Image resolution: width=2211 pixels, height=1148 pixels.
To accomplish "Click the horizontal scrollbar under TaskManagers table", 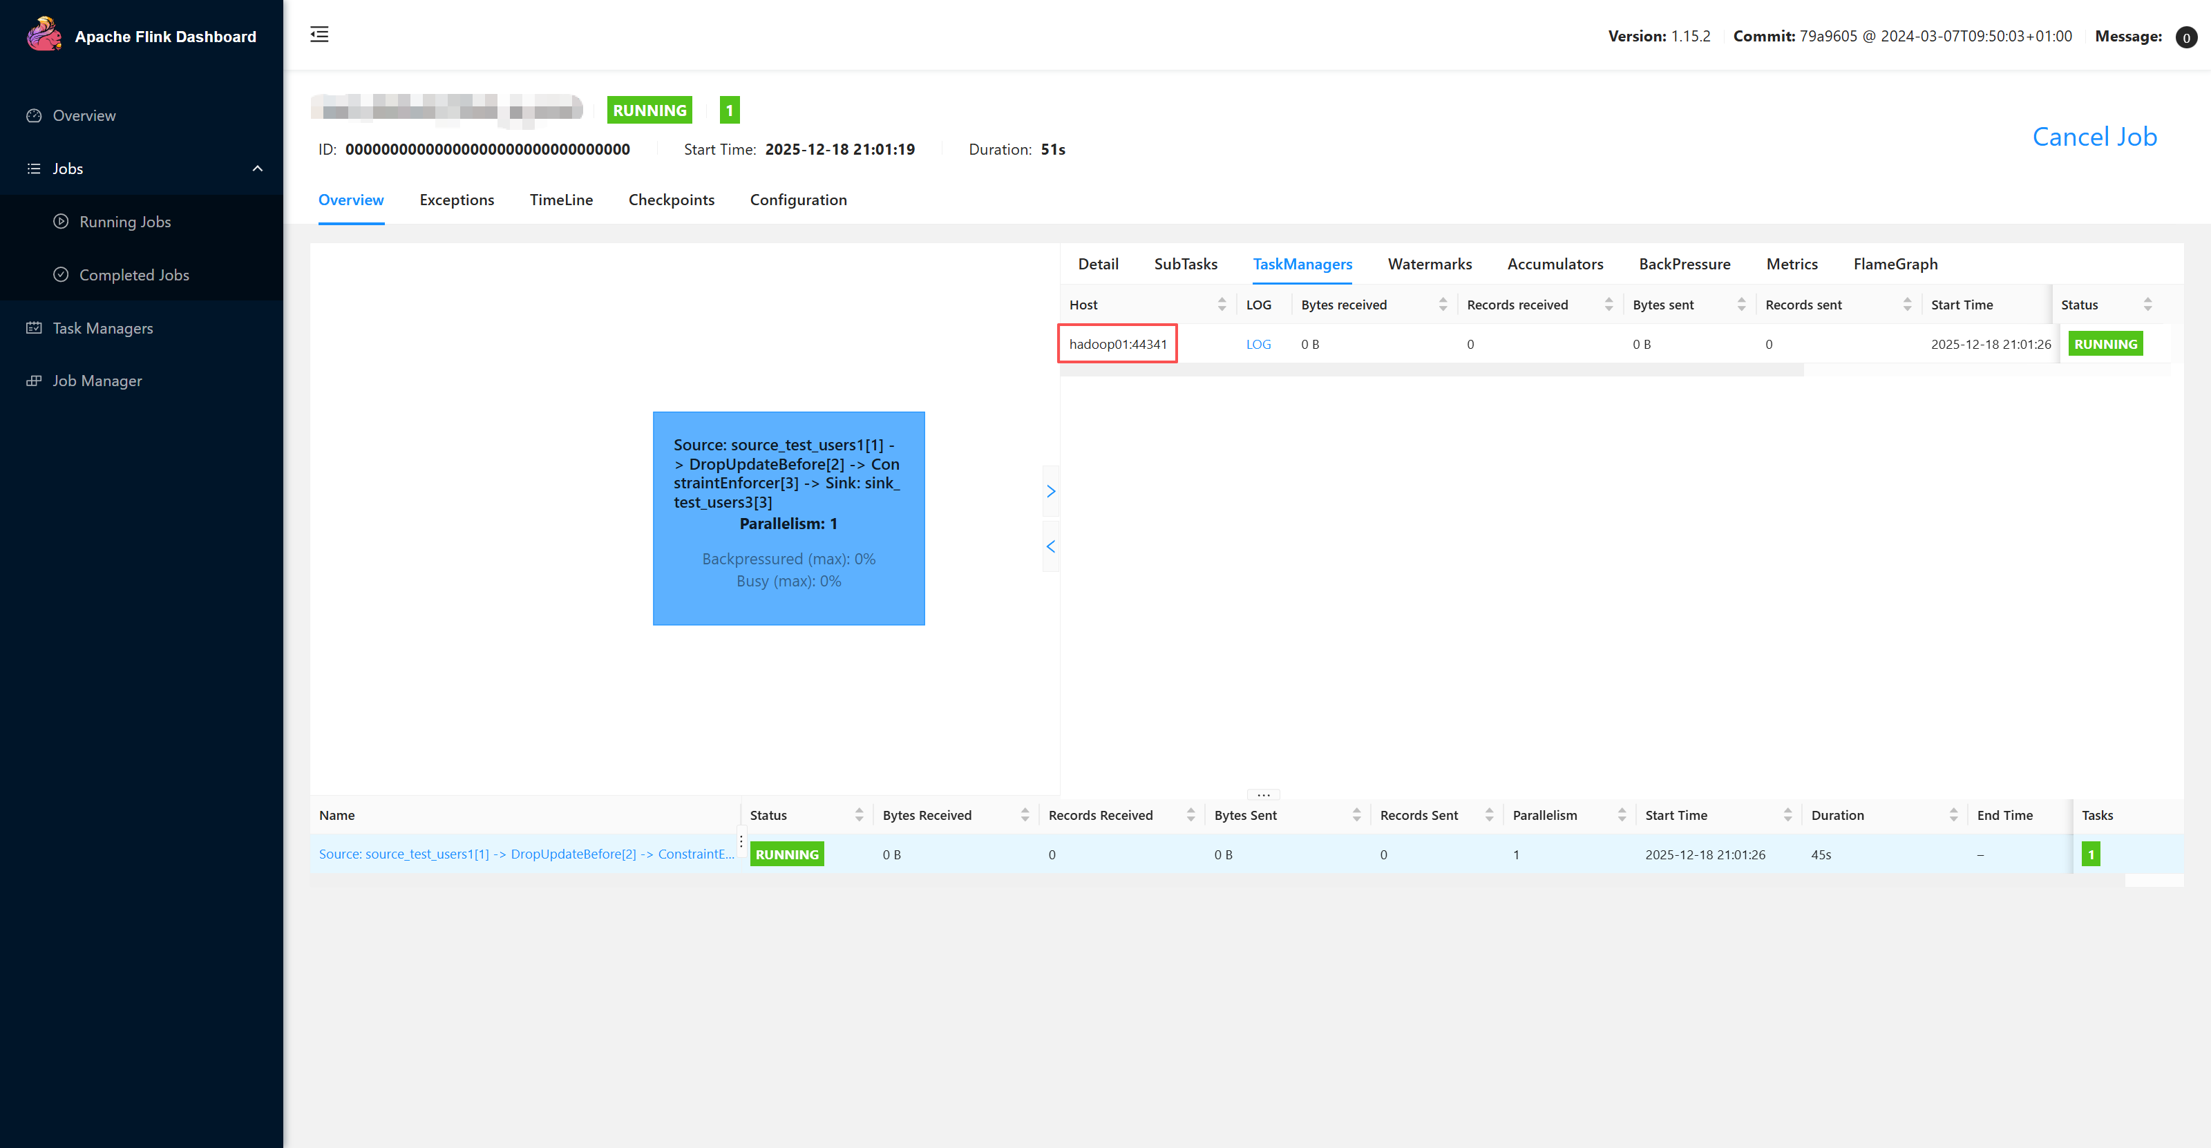I will point(1432,370).
